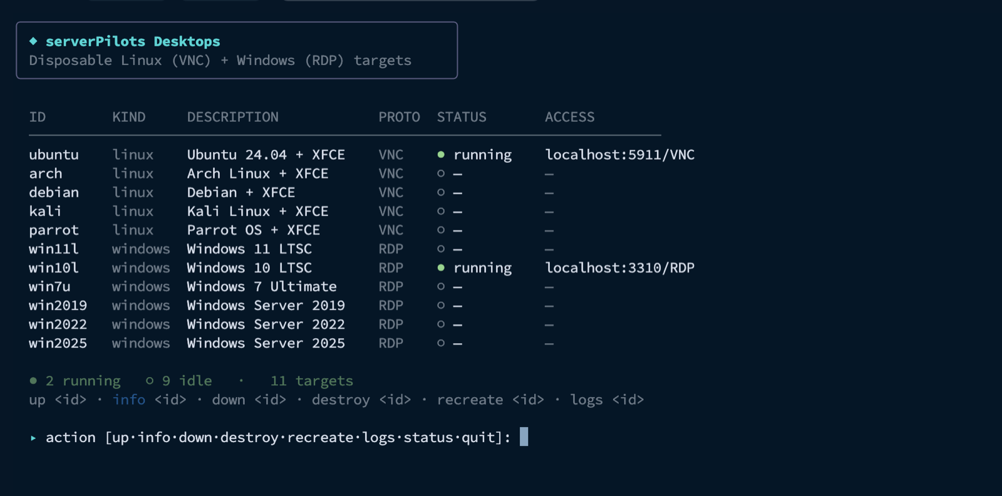Click 'Windows 7 Ultimate' description

[x=262, y=287]
